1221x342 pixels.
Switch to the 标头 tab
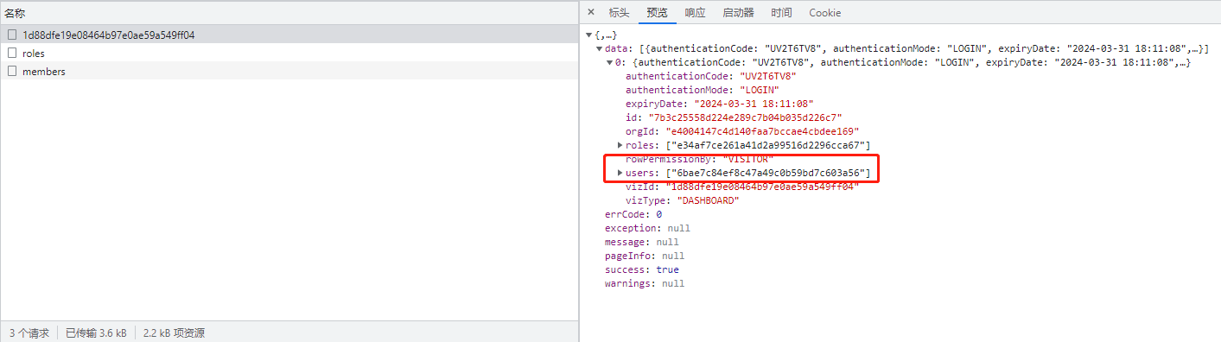[x=619, y=13]
